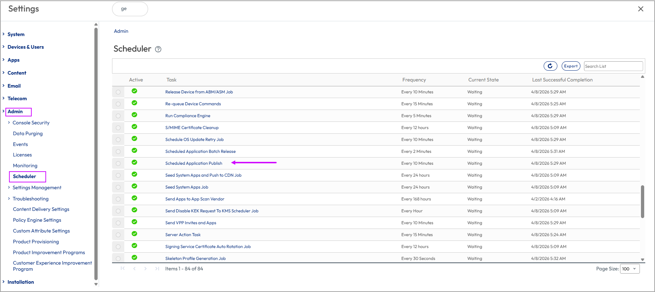Sort by Last Successful Completion header
Screen dimensions: 655x292
coord(562,80)
